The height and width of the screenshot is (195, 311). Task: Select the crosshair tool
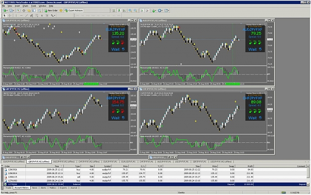tap(10, 15)
